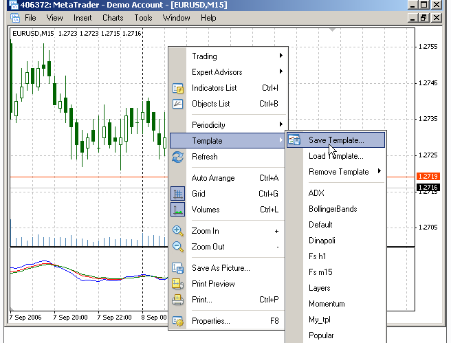Viewport: 451px width, 343px height.
Task: Select Auto Arrange entry
Action: 228,178
